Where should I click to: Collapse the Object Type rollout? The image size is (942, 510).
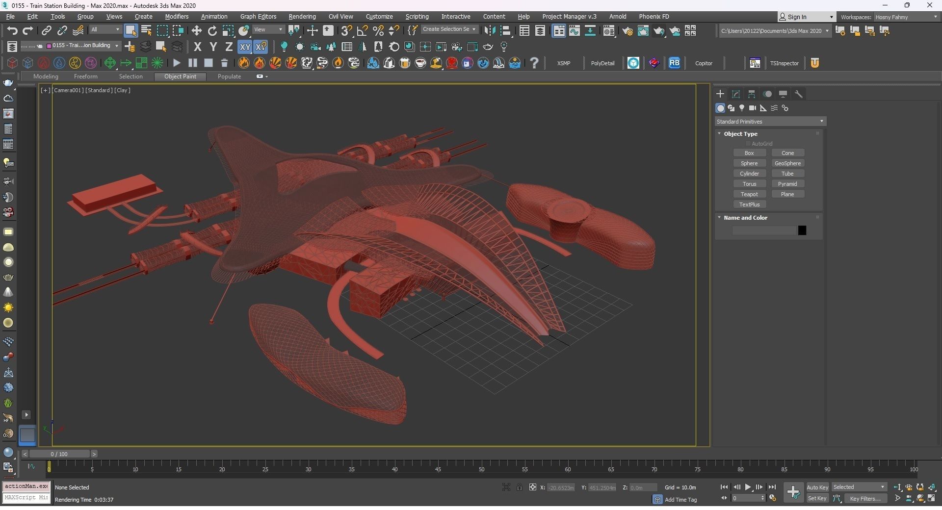click(740, 134)
